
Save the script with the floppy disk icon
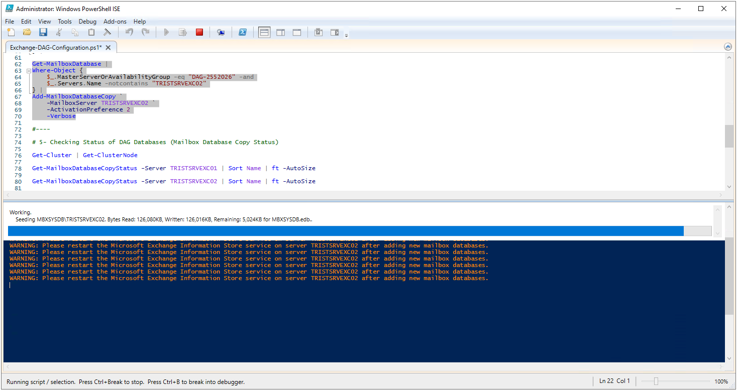43,32
